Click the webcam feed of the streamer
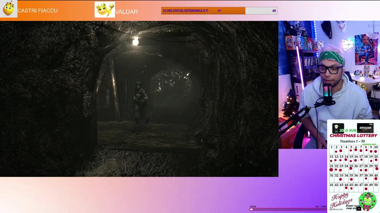 (x=329, y=85)
